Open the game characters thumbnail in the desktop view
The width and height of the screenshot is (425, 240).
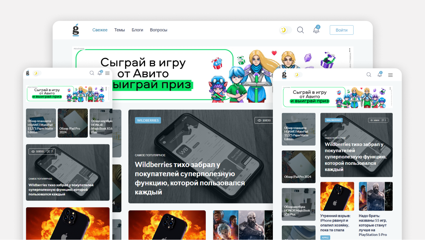(x=243, y=225)
